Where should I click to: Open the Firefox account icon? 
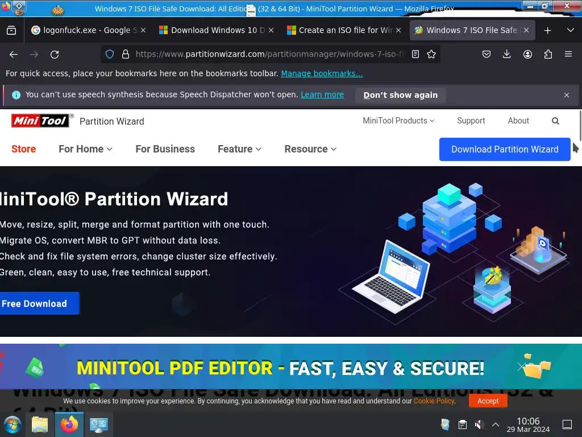tap(527, 54)
